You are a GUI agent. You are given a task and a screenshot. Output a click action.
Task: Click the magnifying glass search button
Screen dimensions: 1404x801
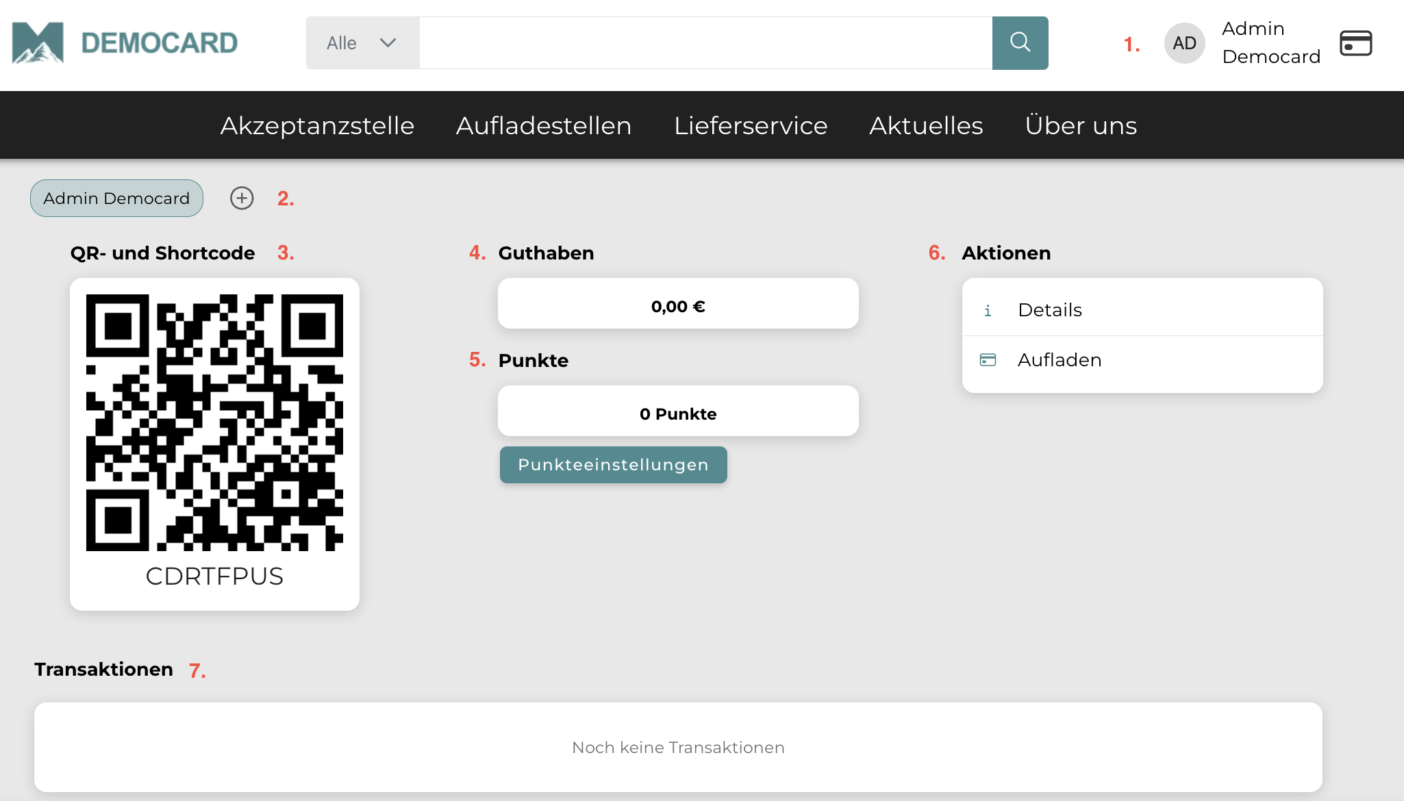(1020, 42)
